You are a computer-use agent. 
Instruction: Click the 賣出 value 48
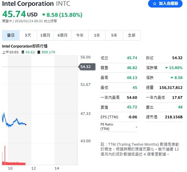click(x=180, y=107)
